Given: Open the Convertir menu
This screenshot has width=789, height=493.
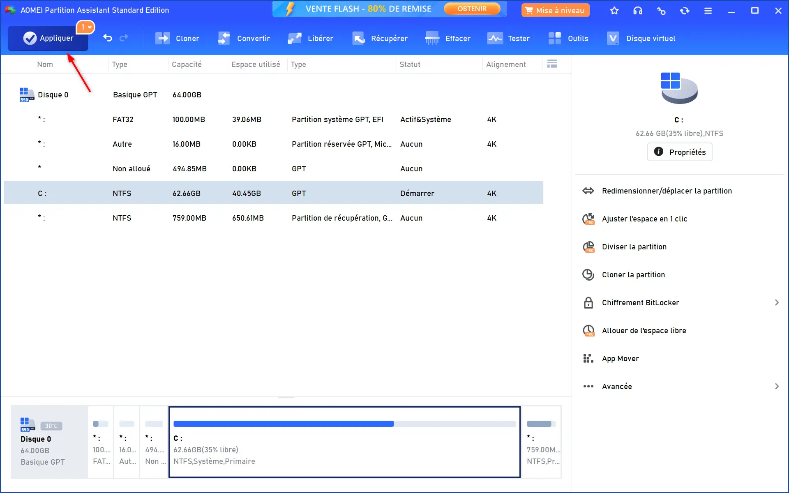Looking at the screenshot, I should 244,39.
